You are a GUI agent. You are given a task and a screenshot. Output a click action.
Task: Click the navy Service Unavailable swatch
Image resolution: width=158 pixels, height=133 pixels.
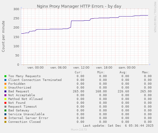point(5,114)
